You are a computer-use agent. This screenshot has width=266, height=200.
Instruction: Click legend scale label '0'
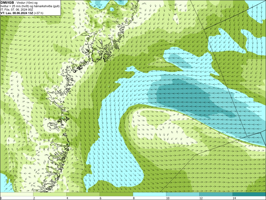click(x=1, y=198)
